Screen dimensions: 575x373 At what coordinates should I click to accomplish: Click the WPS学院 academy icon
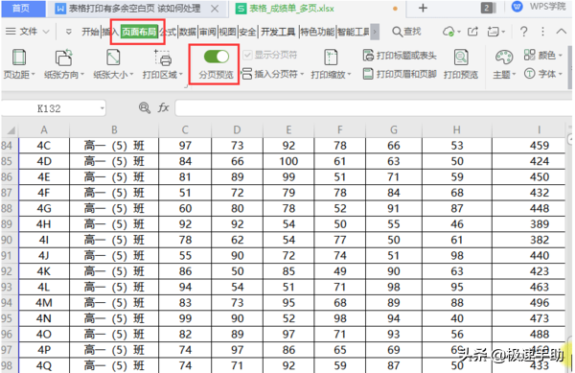pos(517,7)
